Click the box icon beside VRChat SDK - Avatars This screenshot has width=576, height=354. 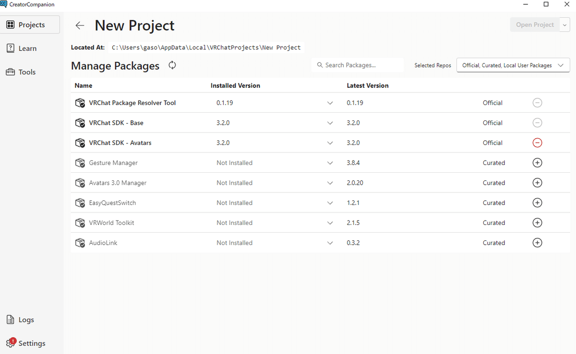coord(80,143)
